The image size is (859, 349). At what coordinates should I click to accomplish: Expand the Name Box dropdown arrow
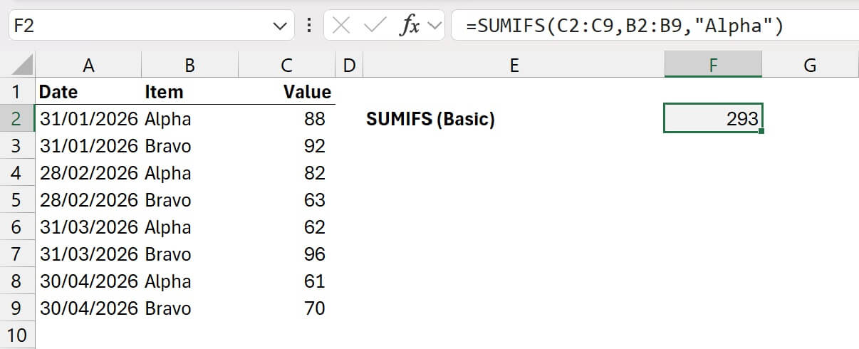[278, 26]
